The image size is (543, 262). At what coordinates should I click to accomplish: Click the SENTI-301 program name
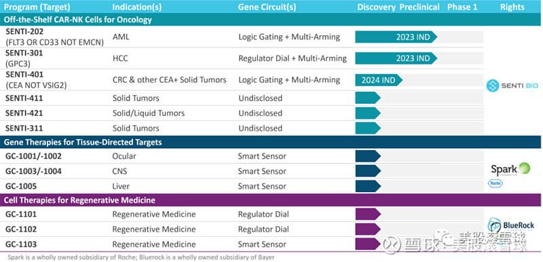coord(24,53)
